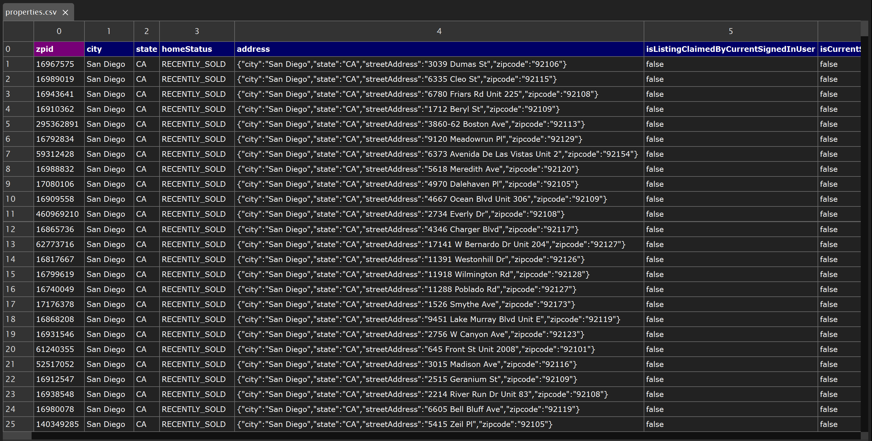Click the address header cell
The image size is (872, 441).
coord(439,49)
